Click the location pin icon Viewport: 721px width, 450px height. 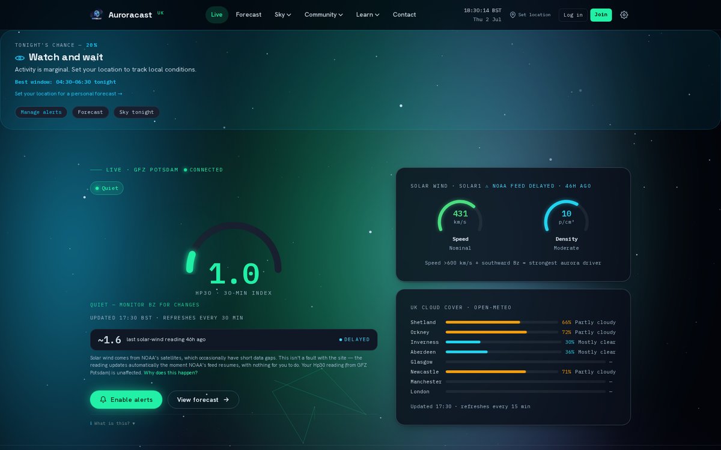(513, 15)
